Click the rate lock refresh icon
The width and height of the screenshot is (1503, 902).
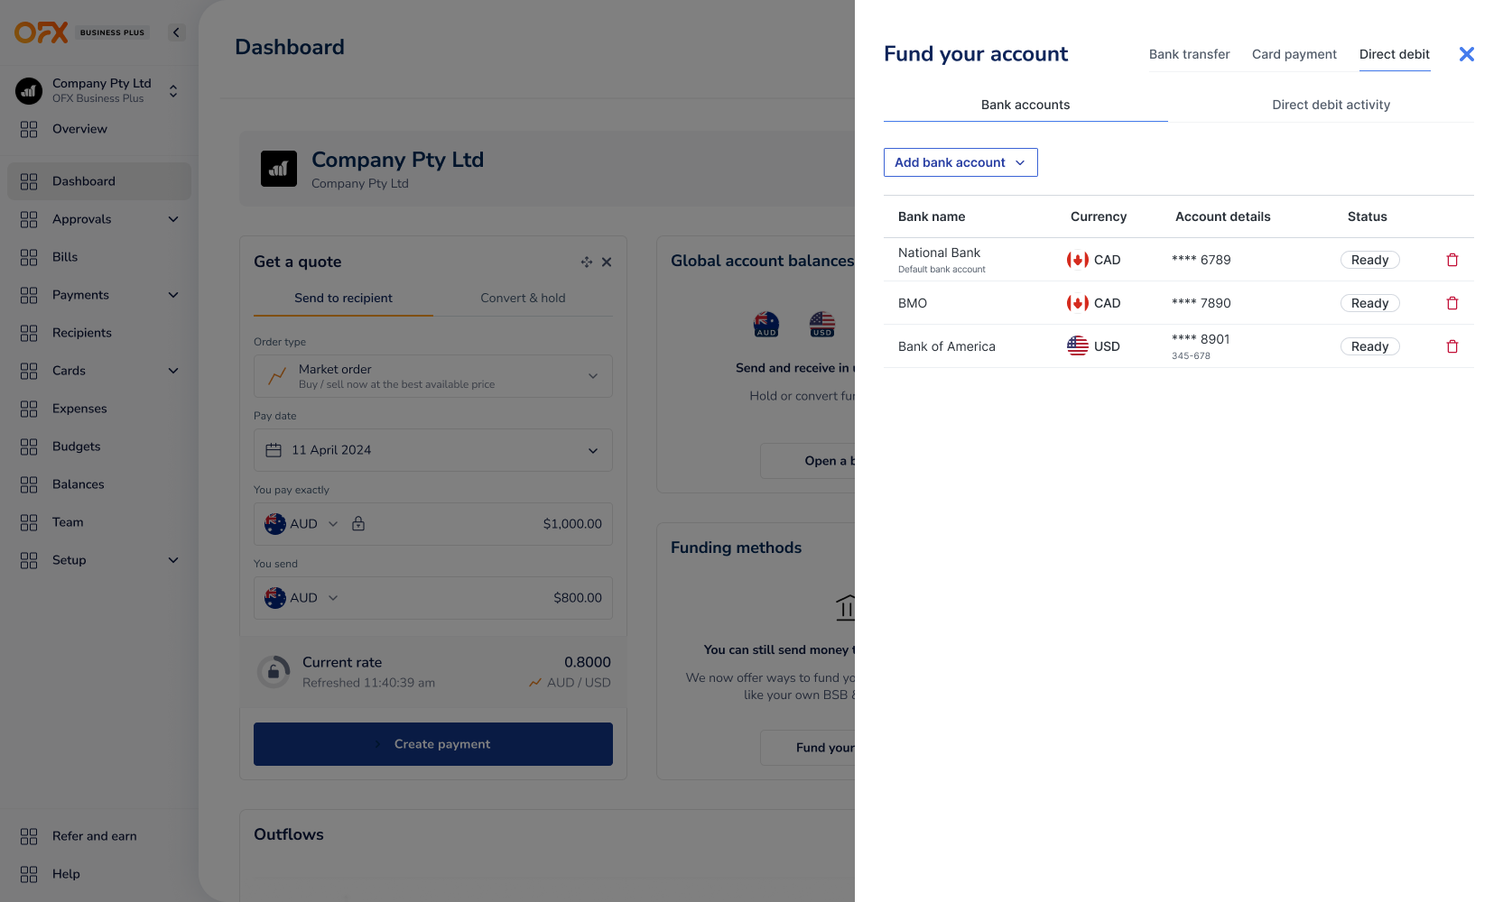point(274,672)
